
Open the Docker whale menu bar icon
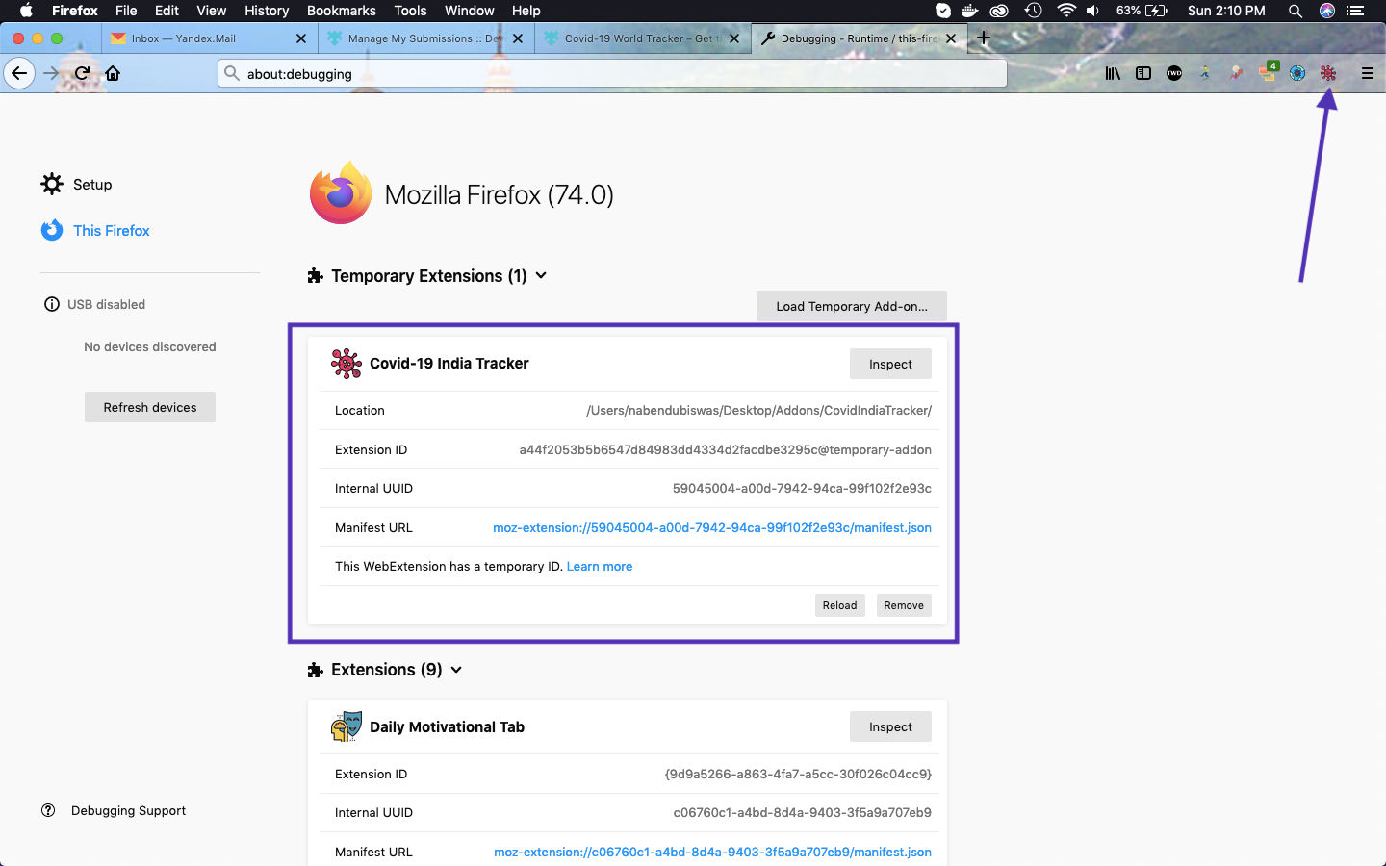[x=970, y=11]
